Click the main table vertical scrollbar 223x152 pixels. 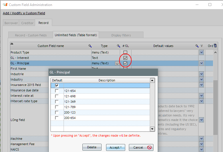(215, 108)
